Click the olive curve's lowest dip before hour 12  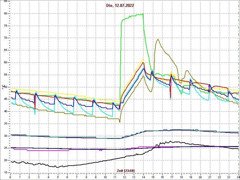120,122
